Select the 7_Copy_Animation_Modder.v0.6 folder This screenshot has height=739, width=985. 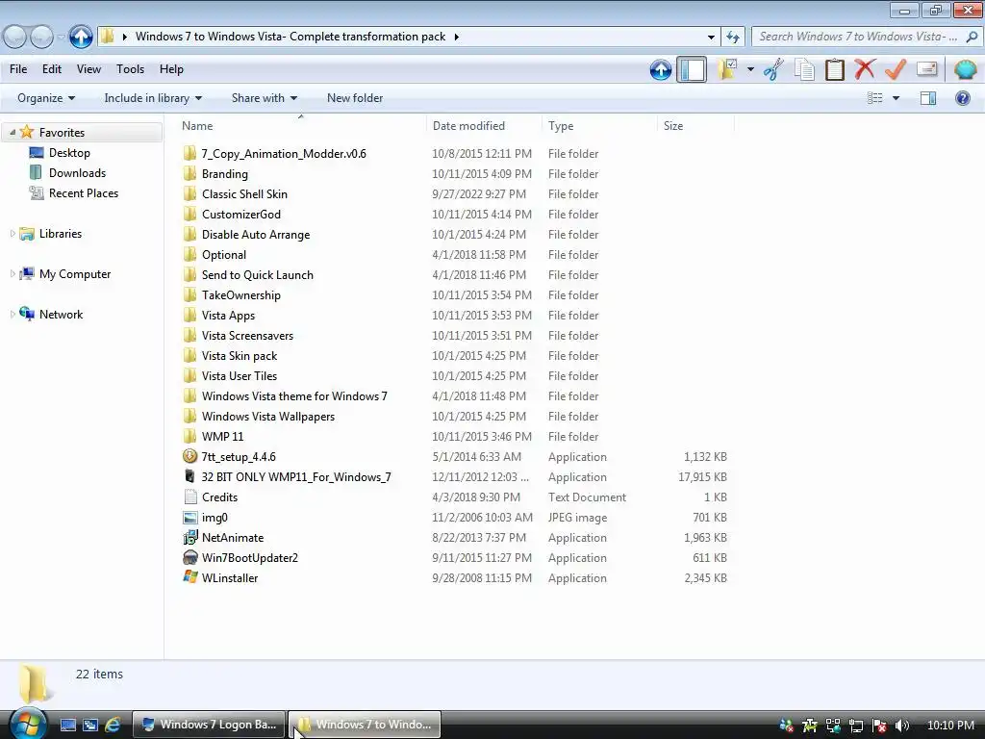click(x=284, y=153)
